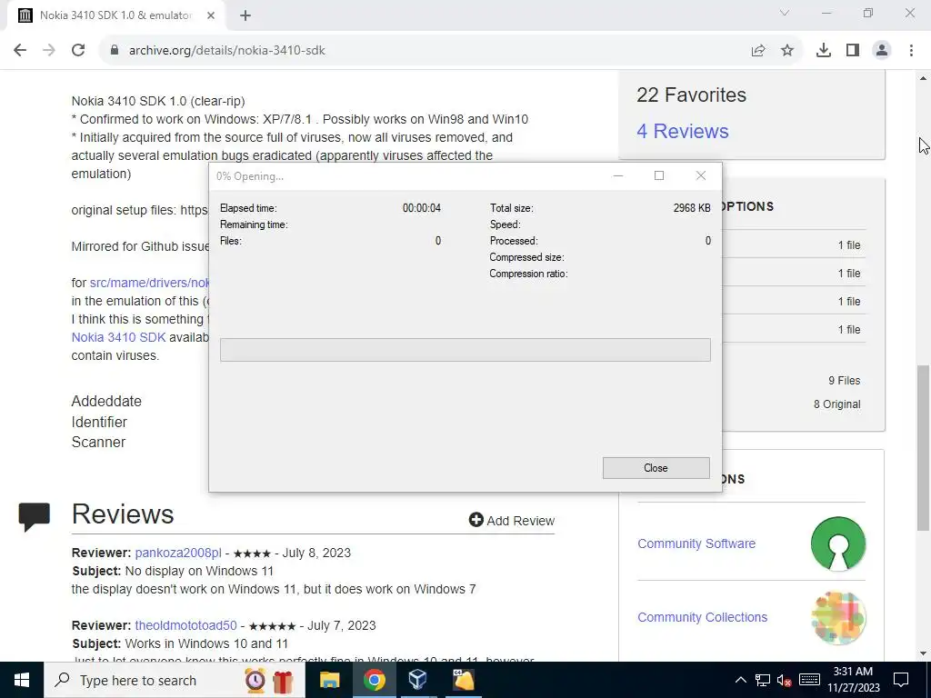The height and width of the screenshot is (698, 931).
Task: Close the 0% Opening dialog with X
Action: 701,175
